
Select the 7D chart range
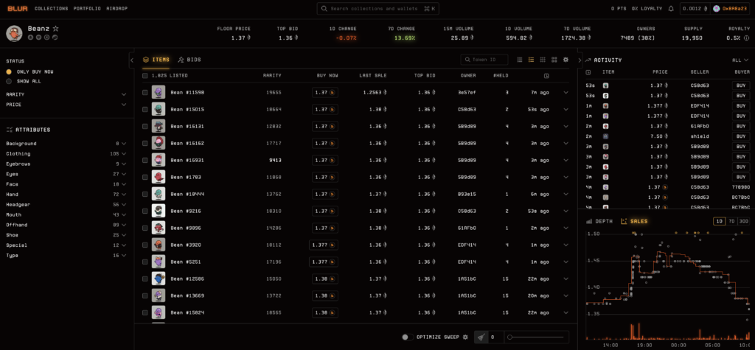pyautogui.click(x=732, y=222)
